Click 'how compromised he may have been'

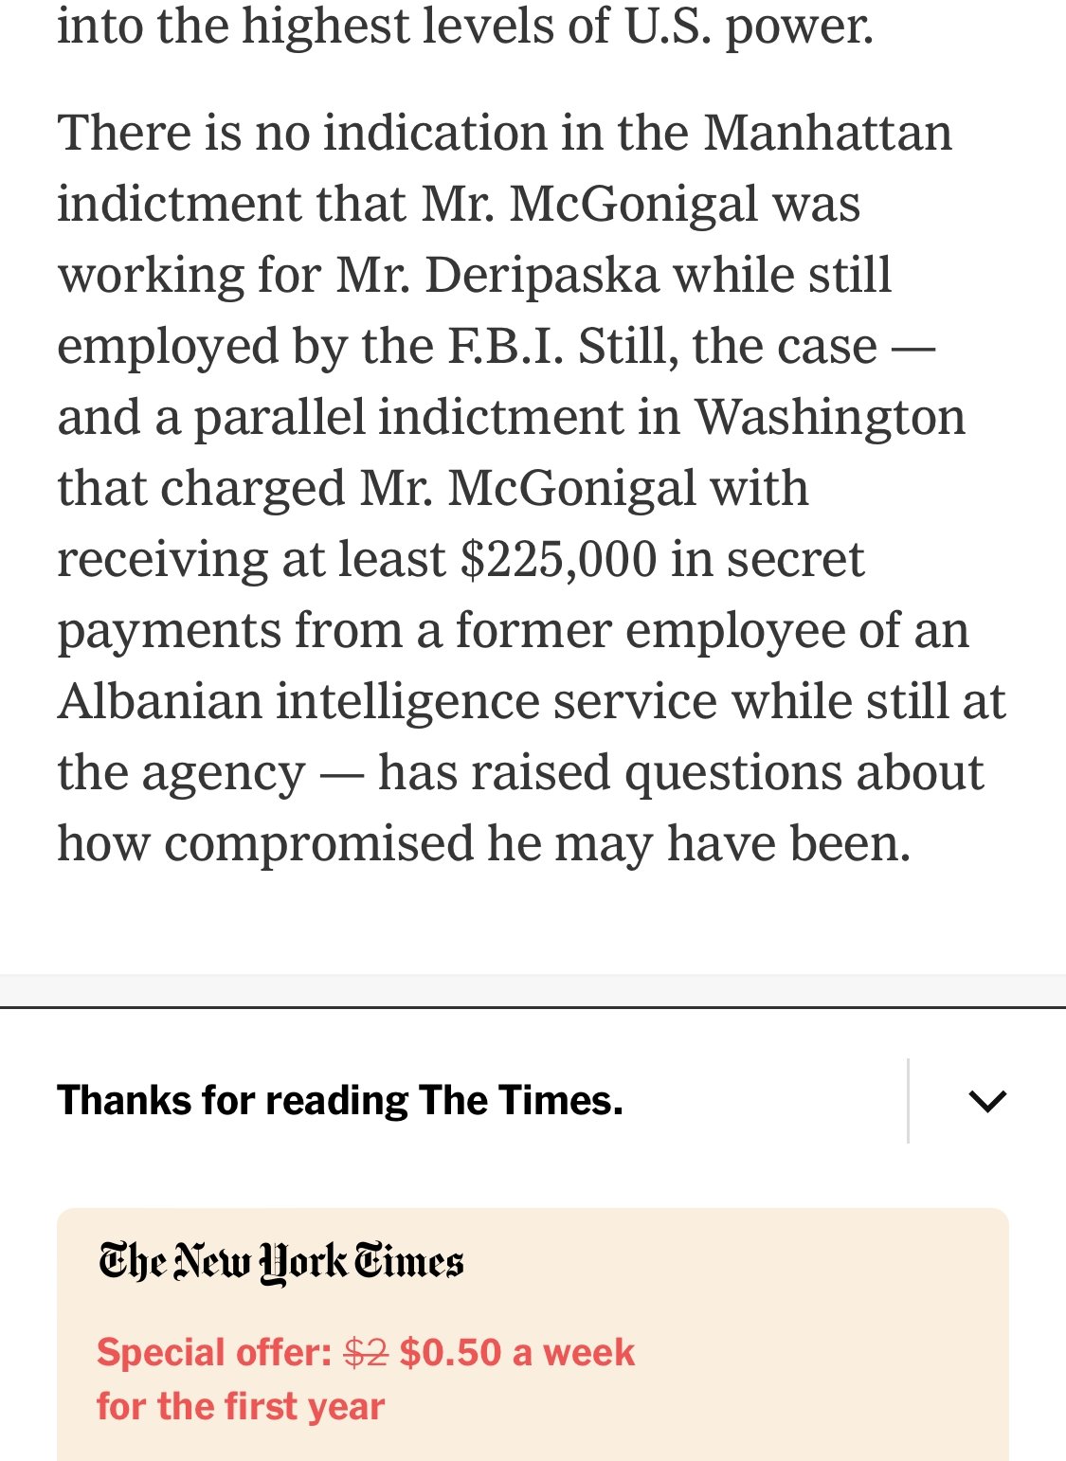click(483, 843)
